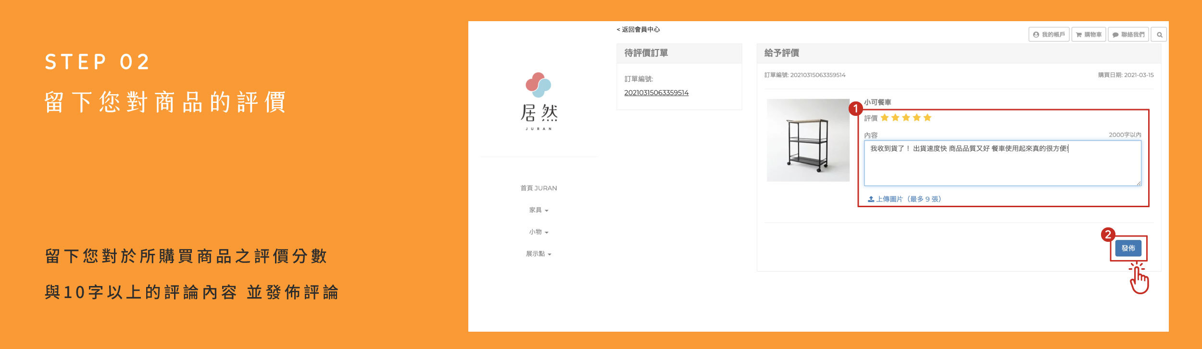Click the 小可餐車 product name
1202x349 pixels.
(877, 102)
